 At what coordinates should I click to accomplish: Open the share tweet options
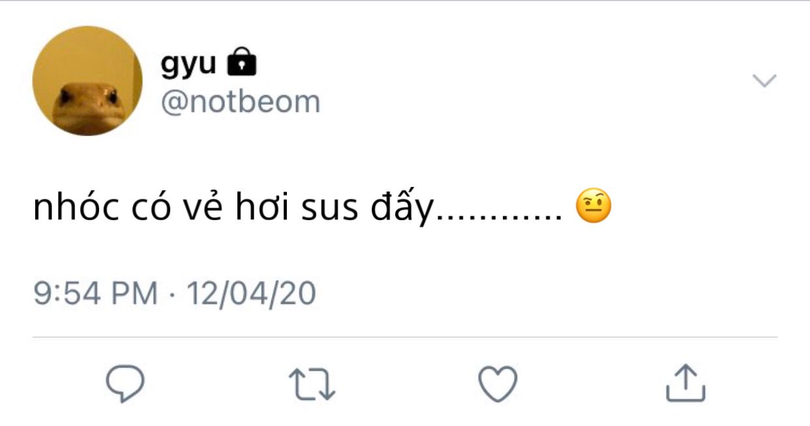[x=685, y=382]
